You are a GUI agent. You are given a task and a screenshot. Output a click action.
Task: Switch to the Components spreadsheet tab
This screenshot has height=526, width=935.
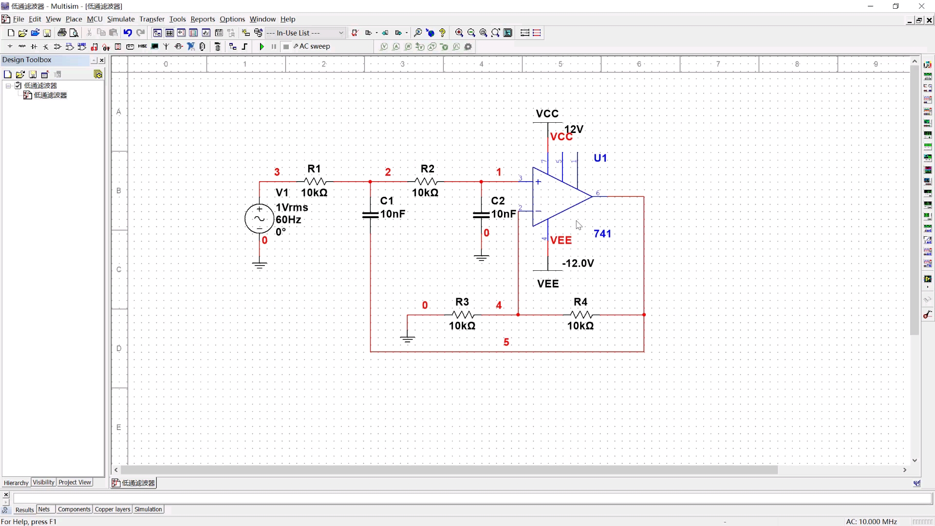(x=74, y=509)
